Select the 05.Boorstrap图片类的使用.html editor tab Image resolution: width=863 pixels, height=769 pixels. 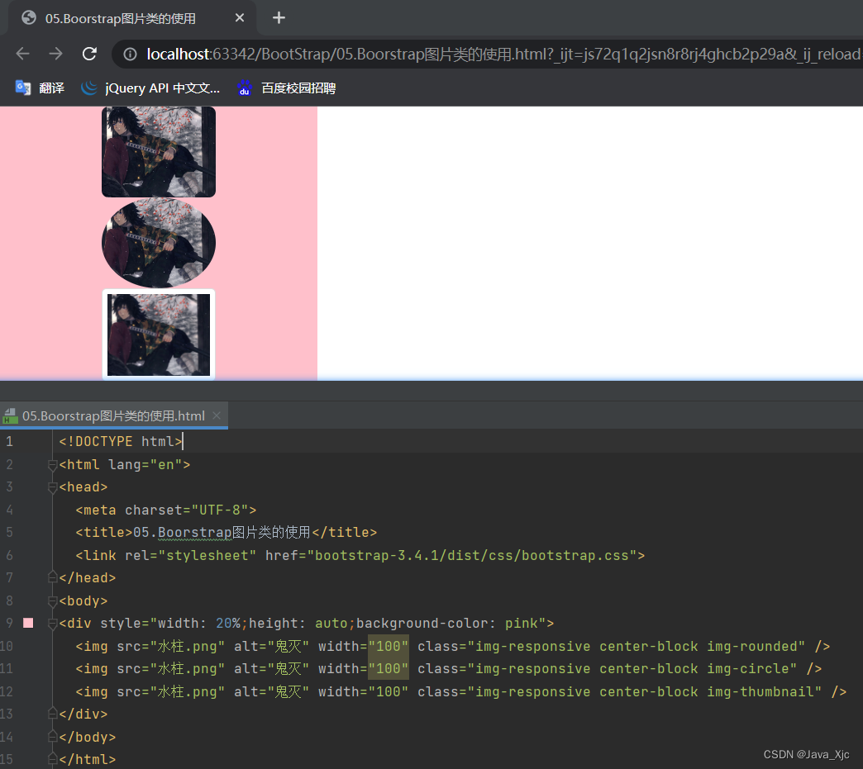tap(113, 415)
